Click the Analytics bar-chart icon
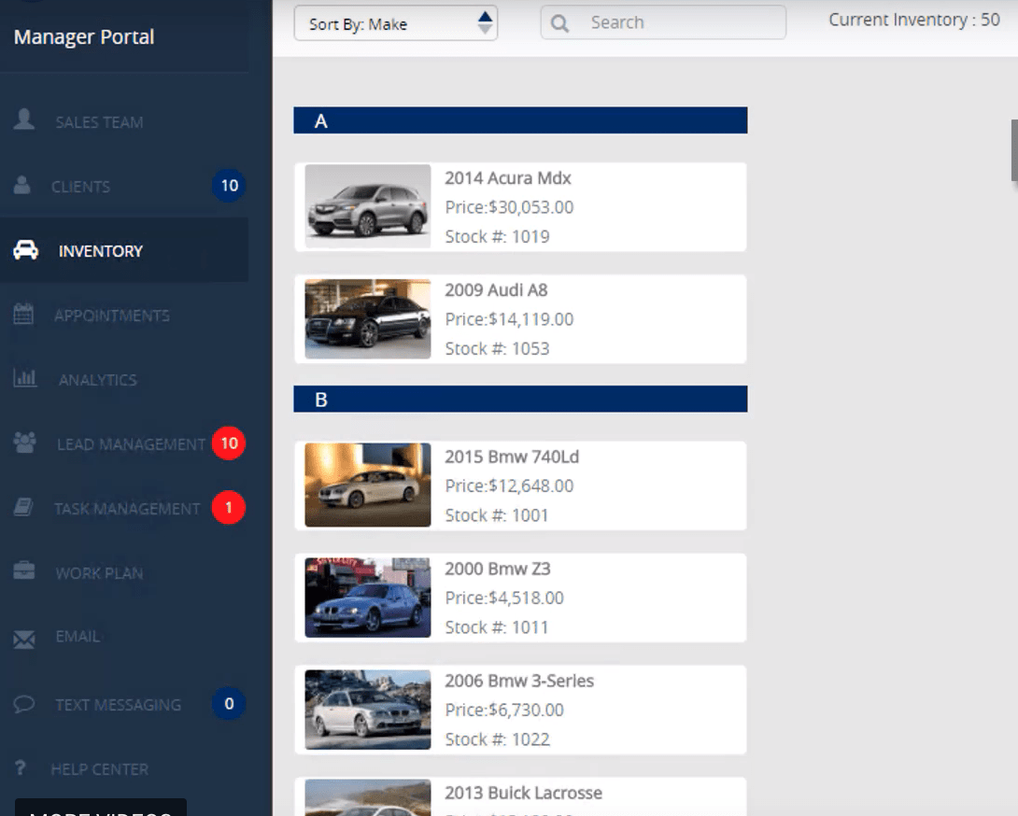 click(24, 379)
